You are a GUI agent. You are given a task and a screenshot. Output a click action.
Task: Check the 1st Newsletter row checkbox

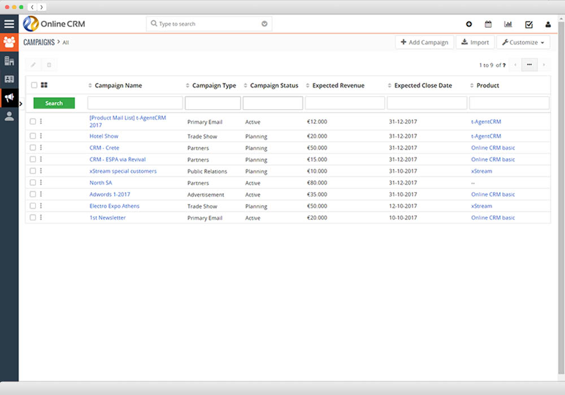coord(33,218)
